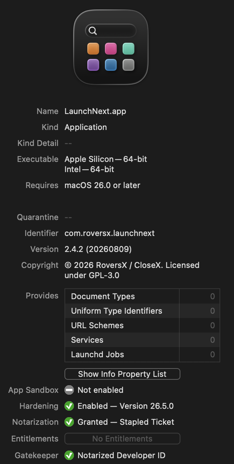Image resolution: width=234 pixels, height=464 pixels.
Task: Select the Services row
Action: click(142, 340)
